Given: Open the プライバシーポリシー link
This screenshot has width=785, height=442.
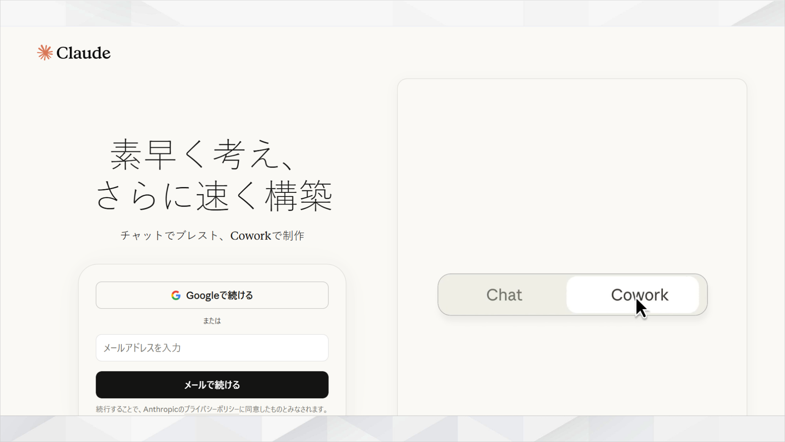Looking at the screenshot, I should (x=212, y=409).
